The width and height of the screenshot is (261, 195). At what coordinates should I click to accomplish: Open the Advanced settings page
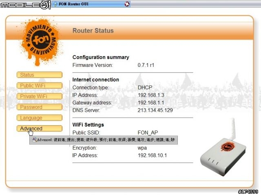coord(40,129)
